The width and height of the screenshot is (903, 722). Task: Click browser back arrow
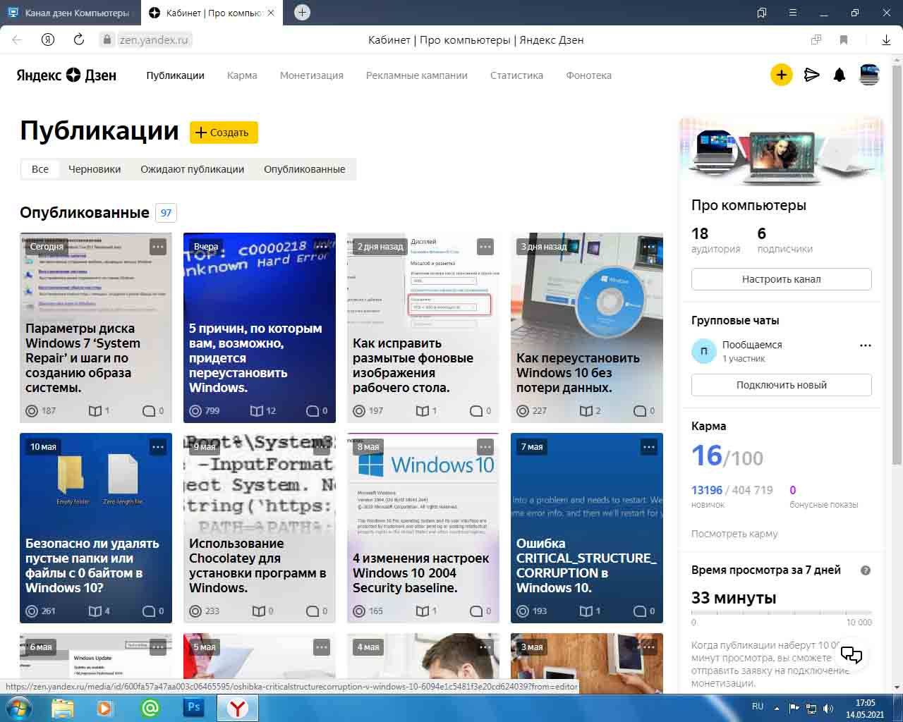(17, 40)
